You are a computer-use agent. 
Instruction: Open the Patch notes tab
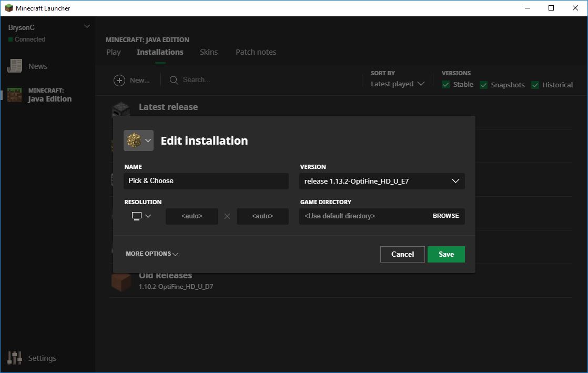[256, 52]
